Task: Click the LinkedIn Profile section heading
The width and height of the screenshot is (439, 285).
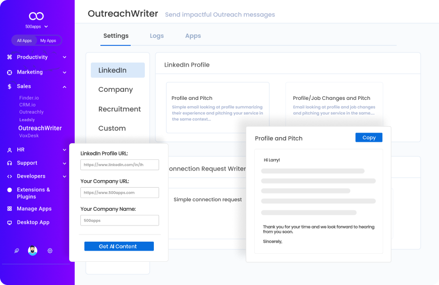Action: pyautogui.click(x=187, y=65)
